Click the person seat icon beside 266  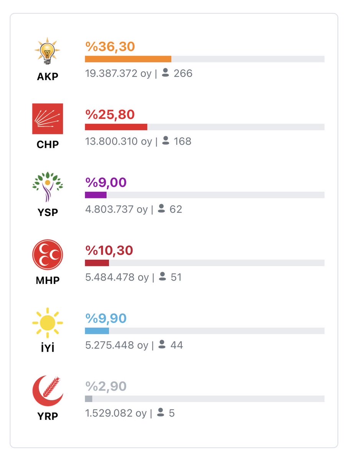tap(165, 73)
